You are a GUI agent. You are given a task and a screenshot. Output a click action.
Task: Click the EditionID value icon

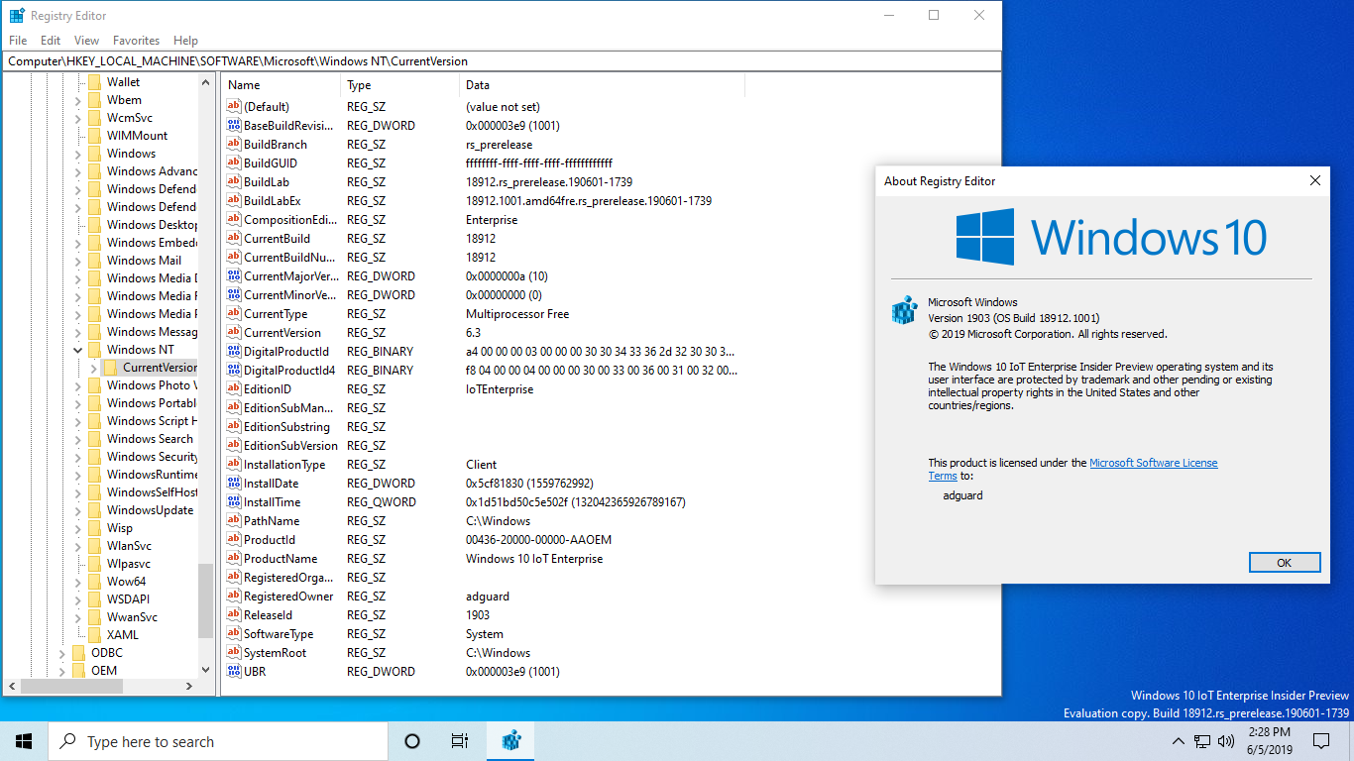[x=234, y=389]
